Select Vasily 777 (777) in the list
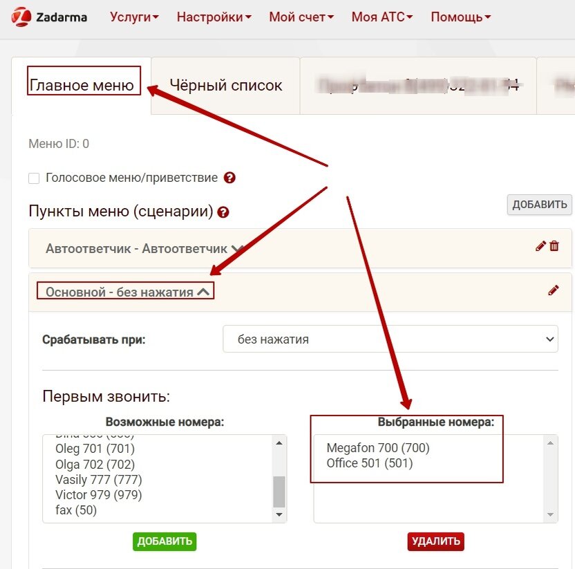Screen dimensions: 575x569 [x=99, y=480]
